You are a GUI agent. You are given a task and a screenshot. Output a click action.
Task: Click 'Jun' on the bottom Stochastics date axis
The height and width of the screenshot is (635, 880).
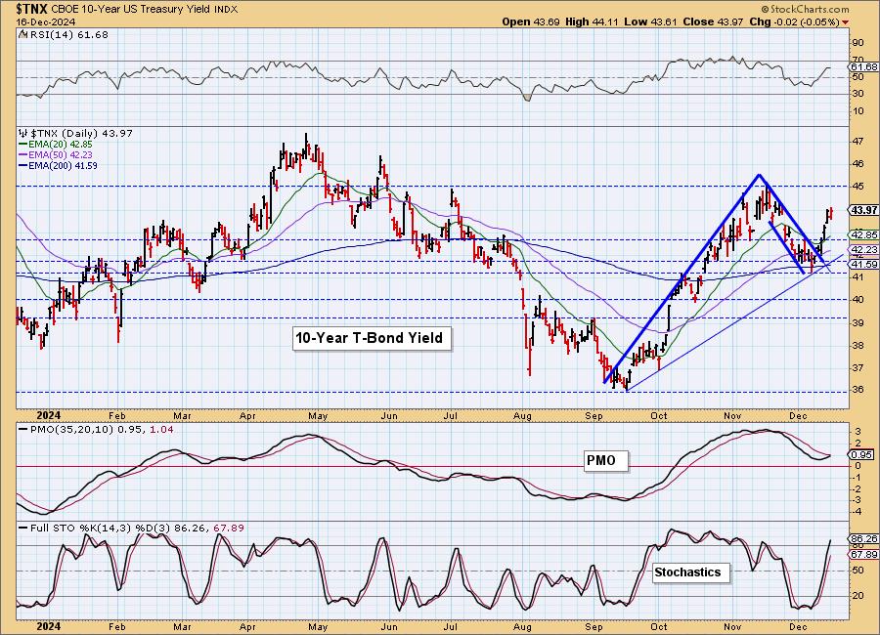pos(389,627)
